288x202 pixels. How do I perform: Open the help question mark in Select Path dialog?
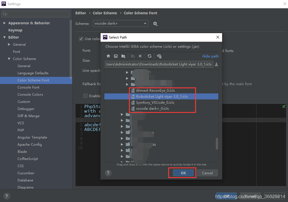click(x=108, y=173)
